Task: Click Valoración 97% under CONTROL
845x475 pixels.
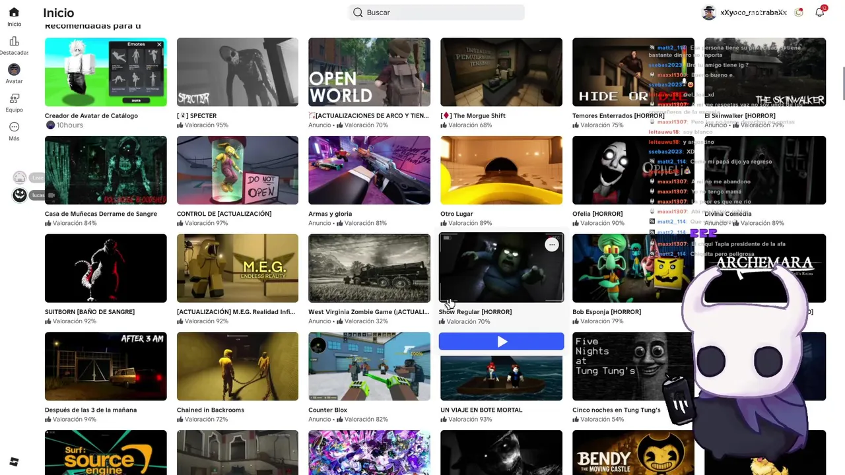Action: (x=203, y=223)
